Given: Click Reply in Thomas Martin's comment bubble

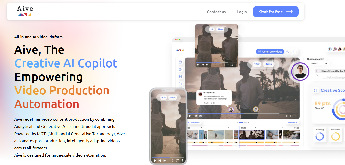Looking at the screenshot, I should (x=206, y=103).
